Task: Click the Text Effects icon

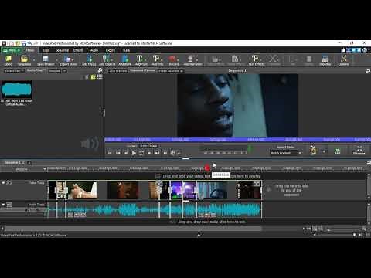Action: point(256,60)
